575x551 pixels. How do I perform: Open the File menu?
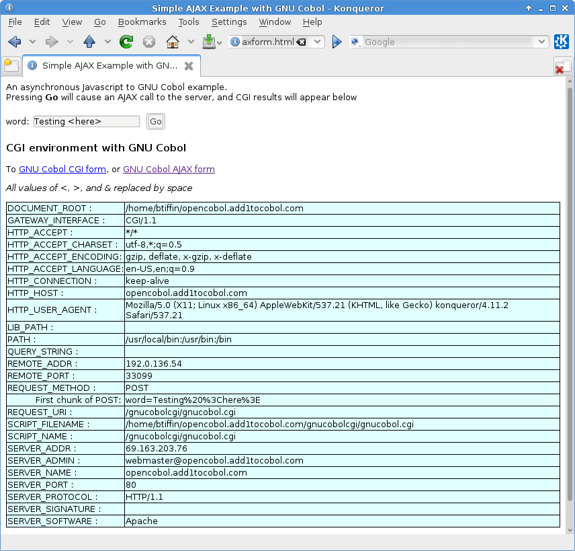tap(15, 22)
